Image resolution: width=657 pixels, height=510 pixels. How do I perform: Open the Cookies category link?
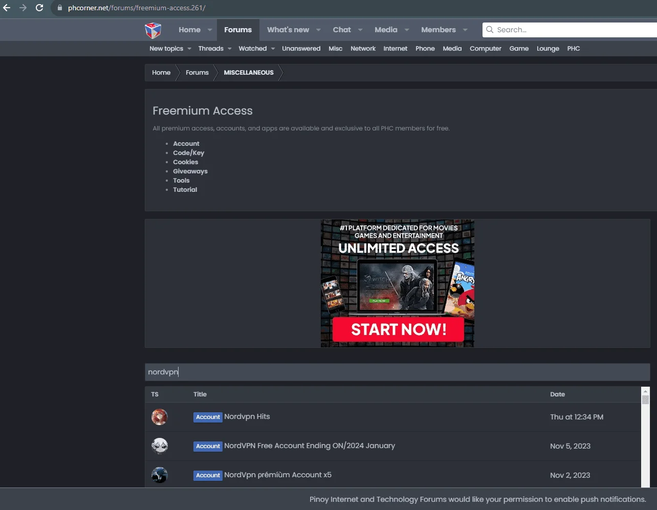tap(185, 162)
